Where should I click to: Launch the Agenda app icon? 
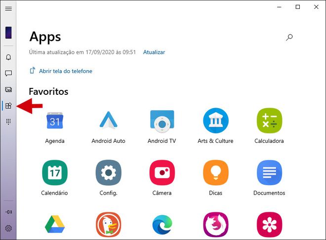[x=55, y=120]
